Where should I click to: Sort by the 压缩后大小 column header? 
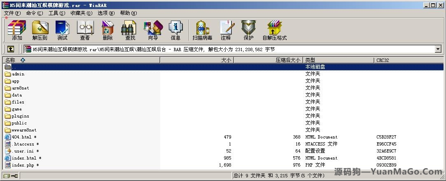pyautogui.click(x=268, y=60)
